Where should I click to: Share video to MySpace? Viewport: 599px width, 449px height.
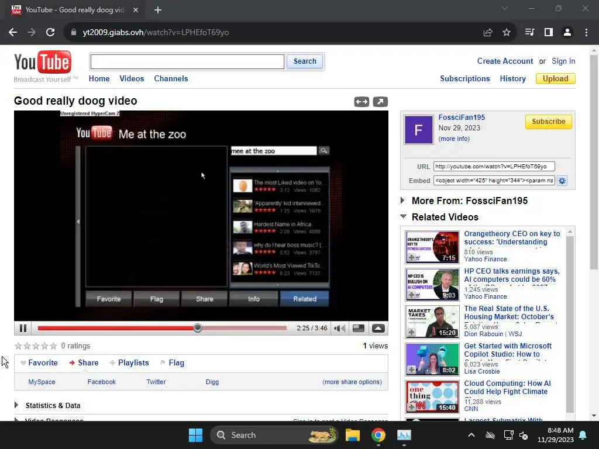pyautogui.click(x=42, y=382)
